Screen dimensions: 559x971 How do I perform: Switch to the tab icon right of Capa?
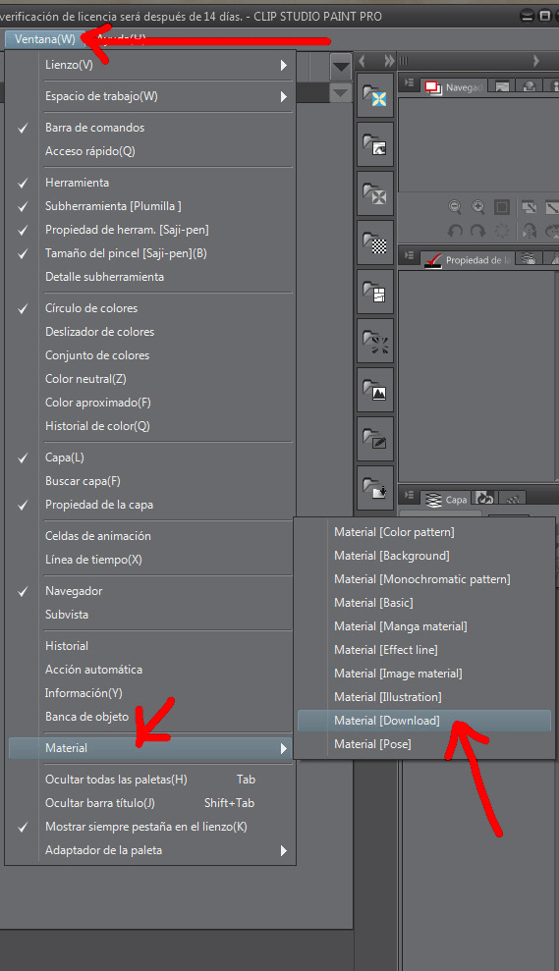point(485,498)
